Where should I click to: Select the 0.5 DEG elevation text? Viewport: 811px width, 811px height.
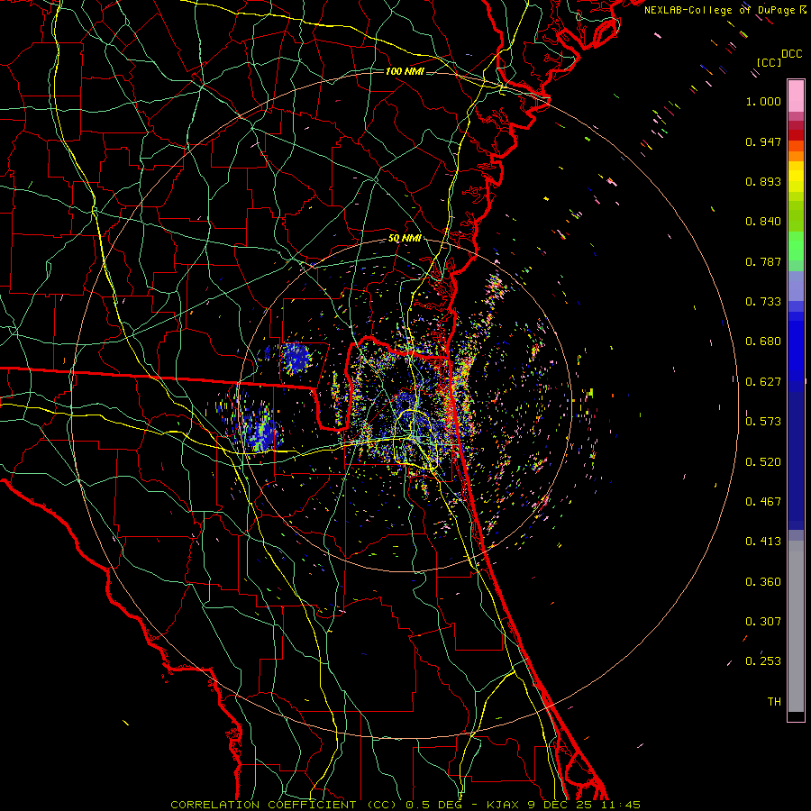click(x=434, y=805)
